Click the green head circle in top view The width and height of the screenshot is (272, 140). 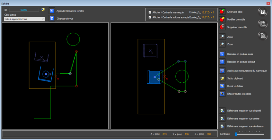point(182,76)
